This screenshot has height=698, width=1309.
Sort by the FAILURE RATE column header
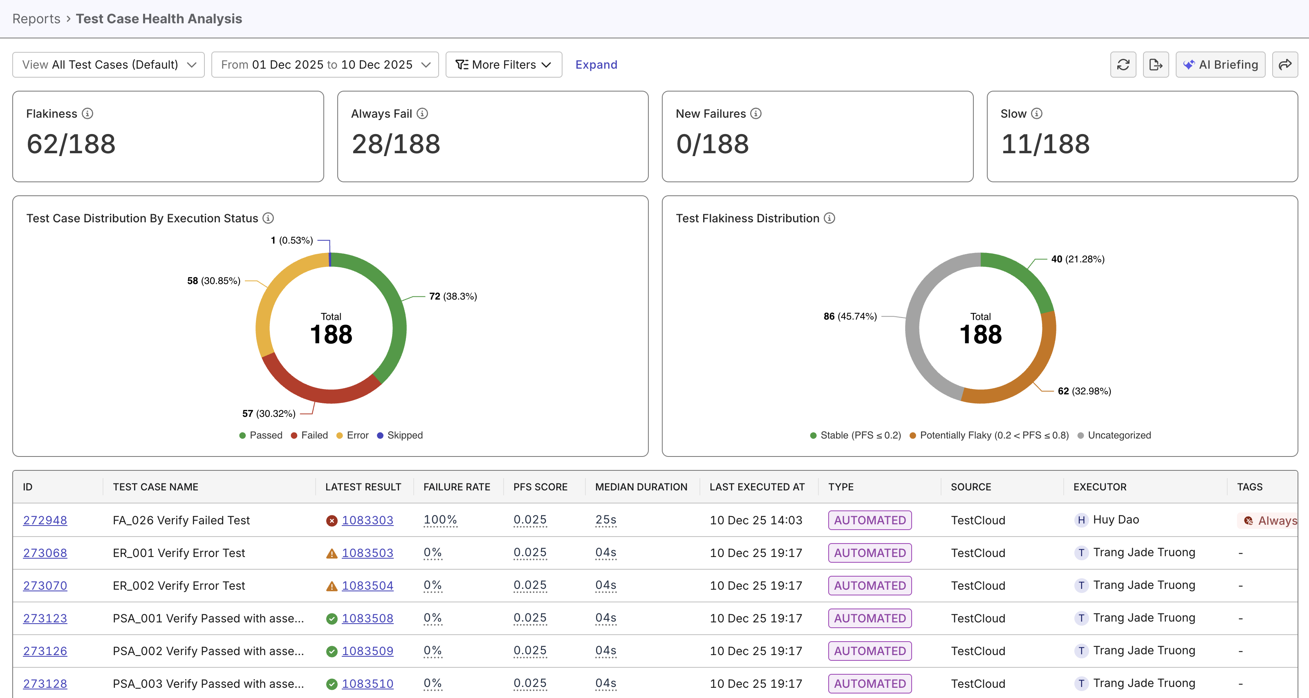456,487
